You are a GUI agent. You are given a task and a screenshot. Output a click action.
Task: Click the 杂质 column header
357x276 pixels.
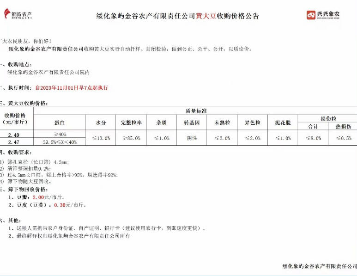coord(162,123)
